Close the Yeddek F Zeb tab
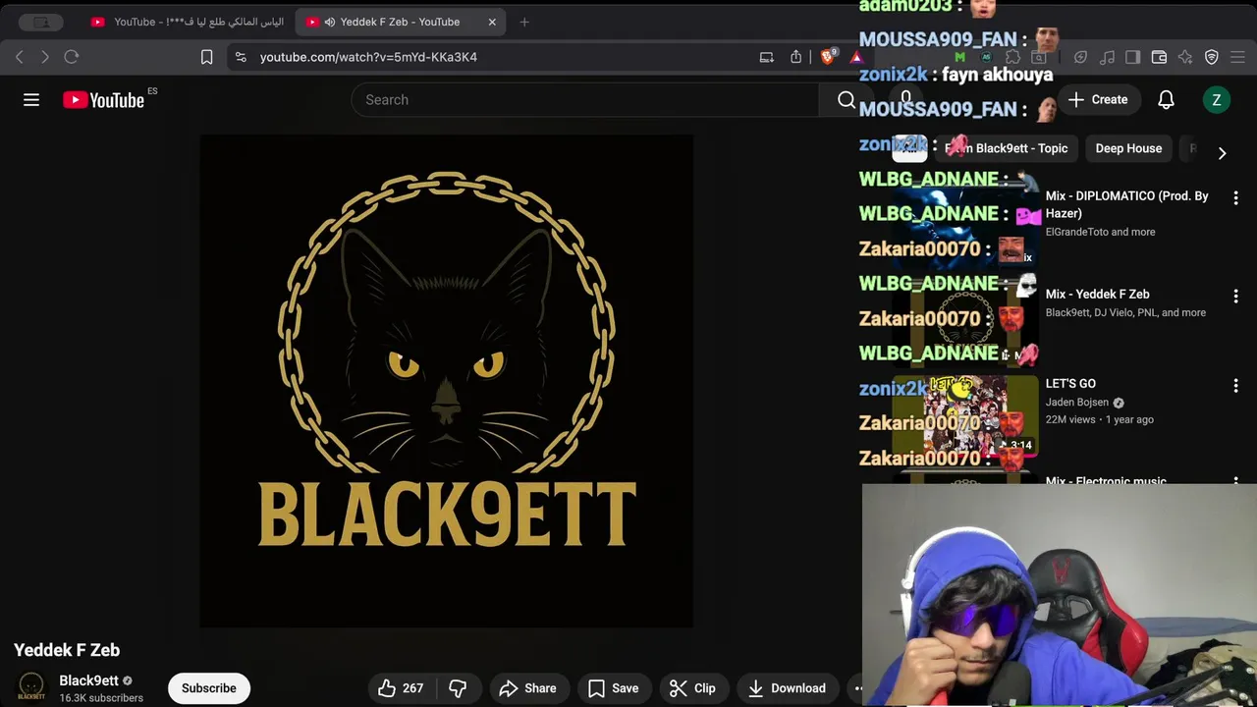This screenshot has height=707, width=1257. [492, 22]
